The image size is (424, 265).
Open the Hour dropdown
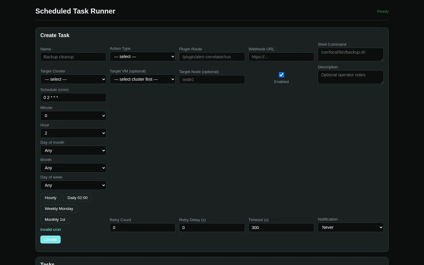tap(73, 133)
